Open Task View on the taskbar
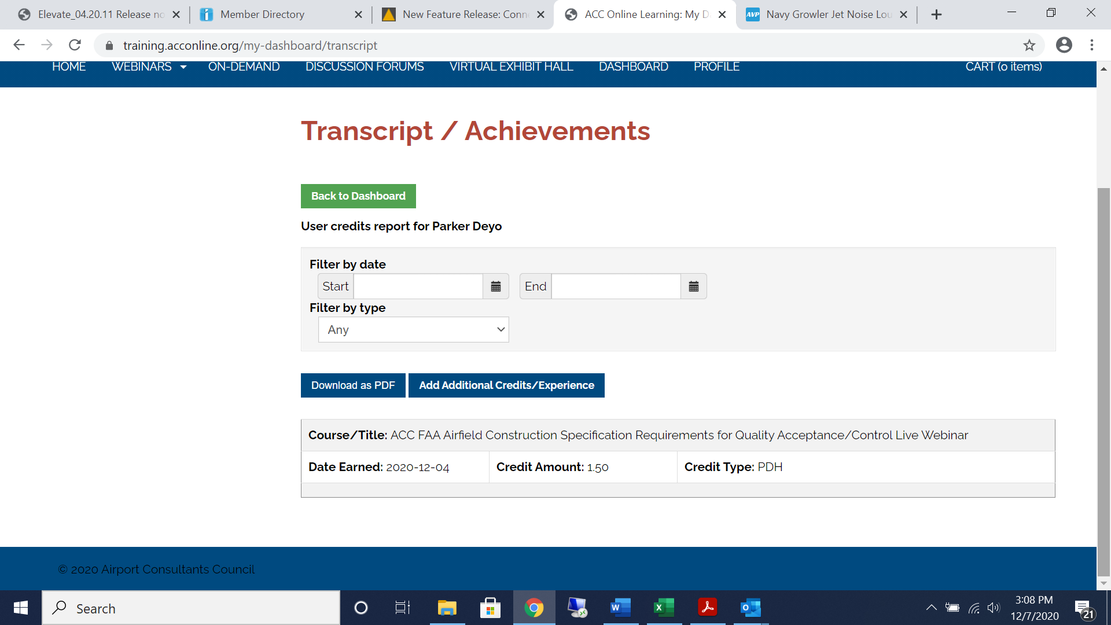1111x625 pixels. (x=403, y=608)
